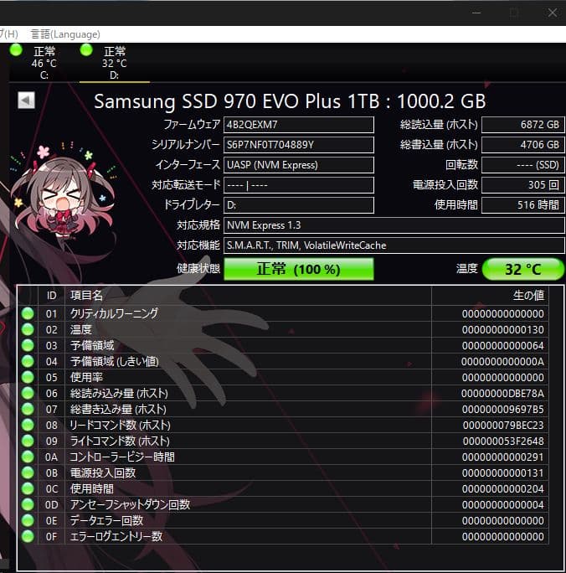Select the 予備領域 (しきい値) row
The image size is (566, 573).
[283, 361]
